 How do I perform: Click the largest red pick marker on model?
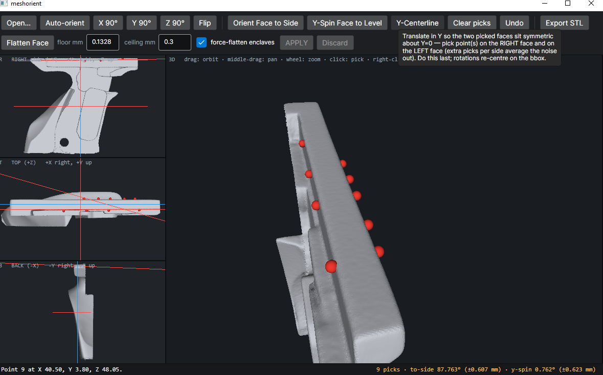click(331, 266)
